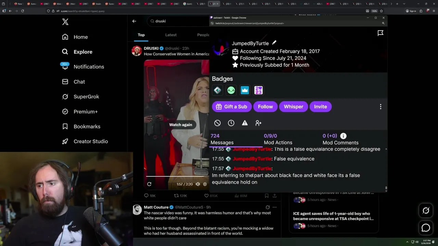Select the Mod Actions tab
Viewport: 438px width, 246px height.
pos(278,139)
